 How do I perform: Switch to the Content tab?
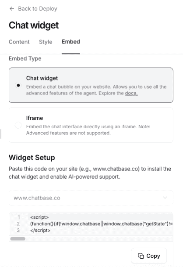[x=19, y=42]
